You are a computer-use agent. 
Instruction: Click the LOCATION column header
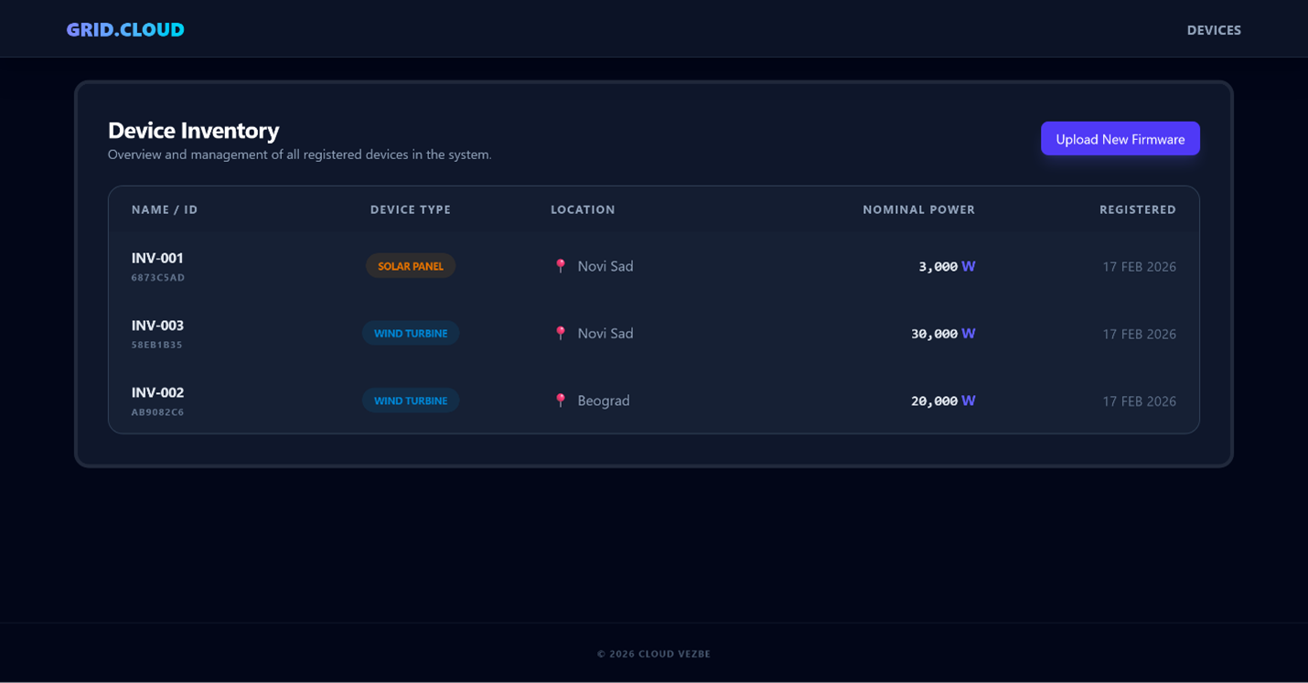click(x=583, y=209)
